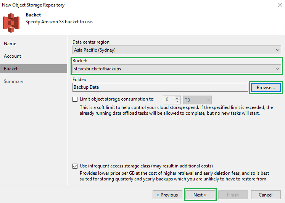Click the Previous button
Viewport: 285px width, 203px height.
167,195
